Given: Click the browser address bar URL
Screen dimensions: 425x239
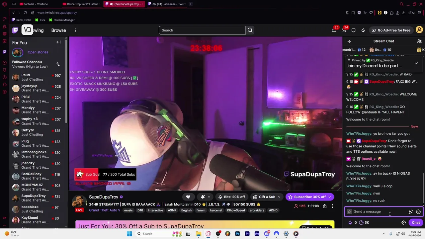Looking at the screenshot, I should point(57,13).
